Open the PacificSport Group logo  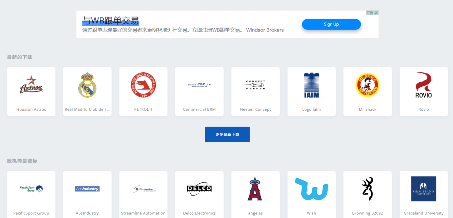[x=31, y=189]
